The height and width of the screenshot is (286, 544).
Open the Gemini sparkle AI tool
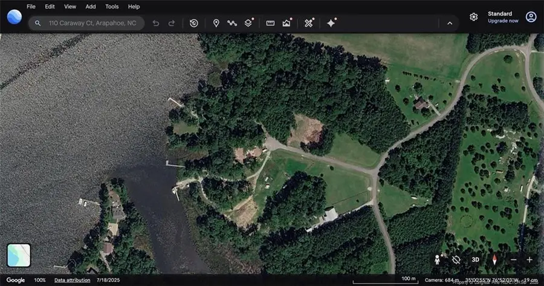click(x=331, y=23)
